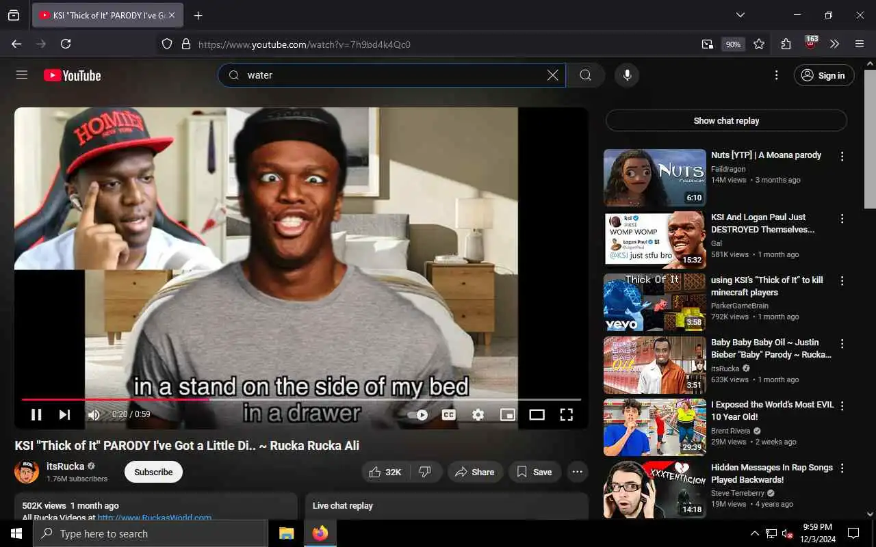Open a new browser tab
This screenshot has width=876, height=547.
point(198,15)
